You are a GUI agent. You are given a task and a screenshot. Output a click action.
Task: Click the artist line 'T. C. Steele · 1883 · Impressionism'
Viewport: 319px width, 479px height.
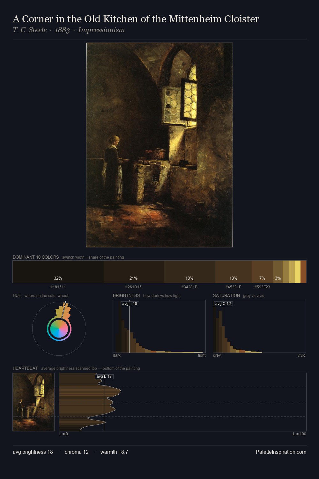(69, 30)
